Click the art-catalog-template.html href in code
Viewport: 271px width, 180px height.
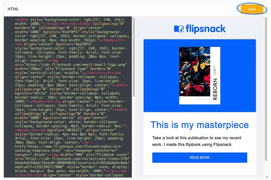pyautogui.click(x=69, y=148)
